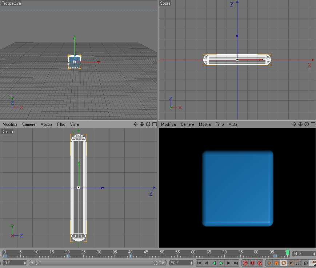Click move-view icon in right viewport bar
Viewport: 316px width, 268px height.
coord(294,124)
